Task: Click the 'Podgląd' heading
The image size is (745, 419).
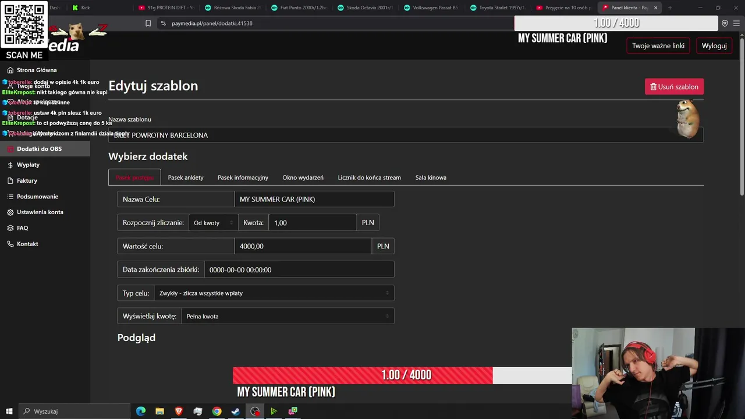Action: click(x=136, y=338)
